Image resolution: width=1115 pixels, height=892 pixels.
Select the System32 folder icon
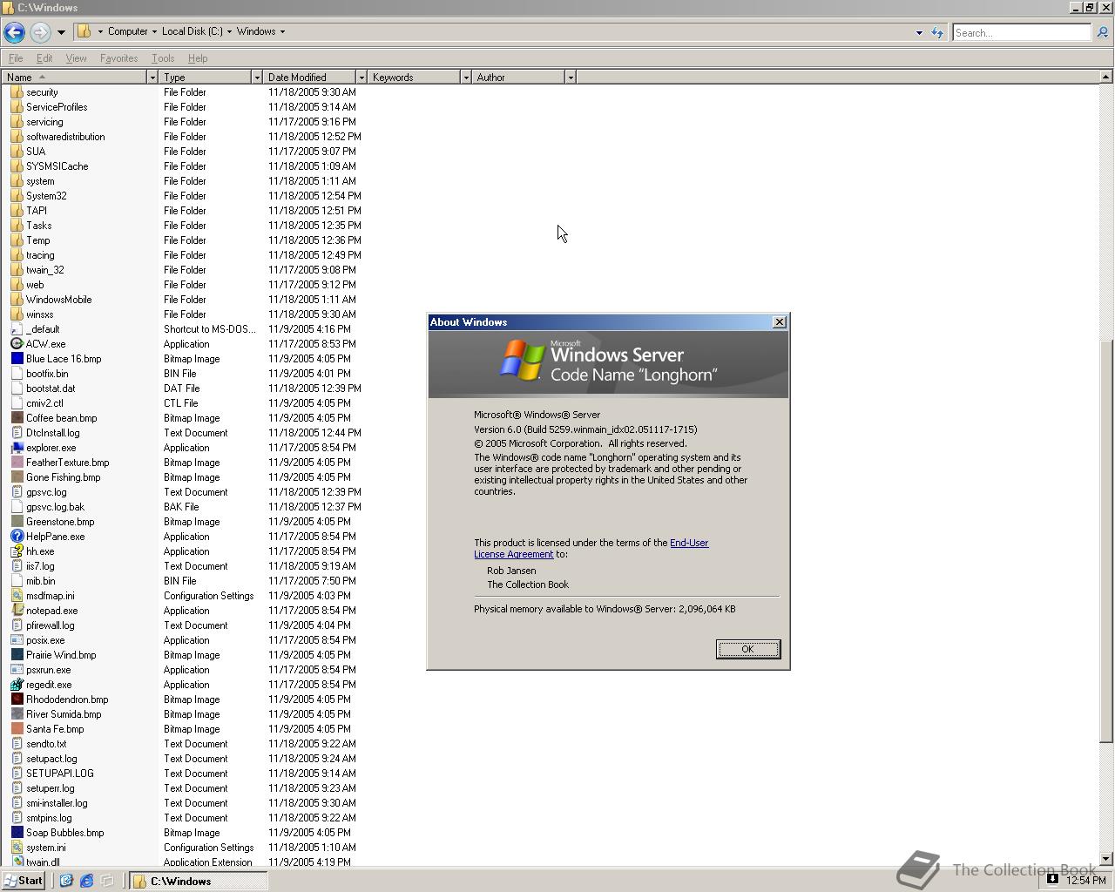coord(17,196)
